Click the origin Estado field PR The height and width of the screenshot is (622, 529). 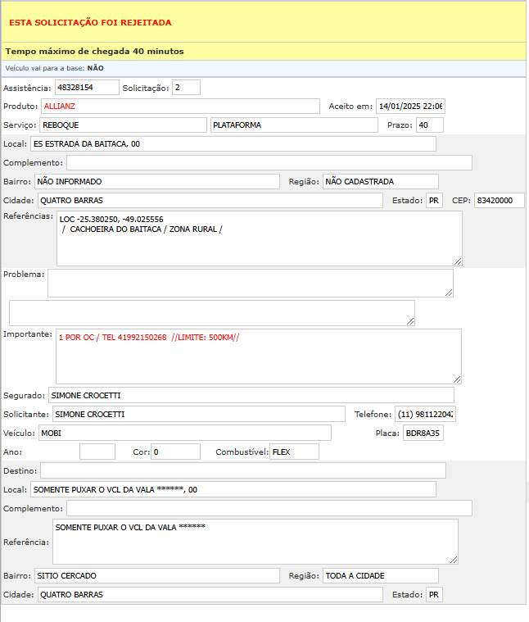tap(434, 200)
